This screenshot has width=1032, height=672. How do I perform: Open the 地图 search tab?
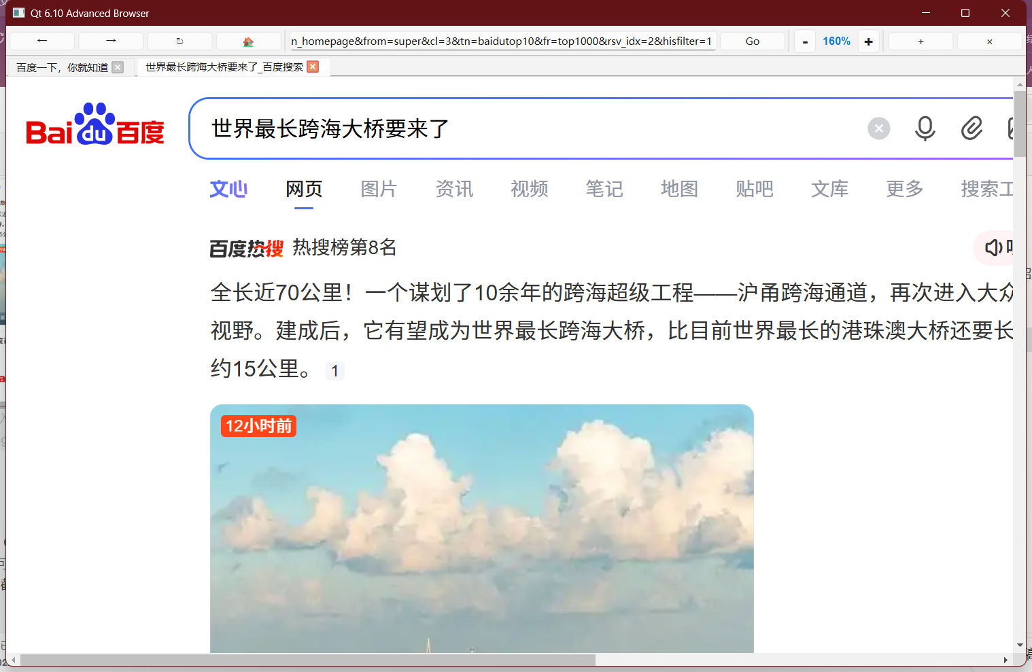[x=679, y=189]
